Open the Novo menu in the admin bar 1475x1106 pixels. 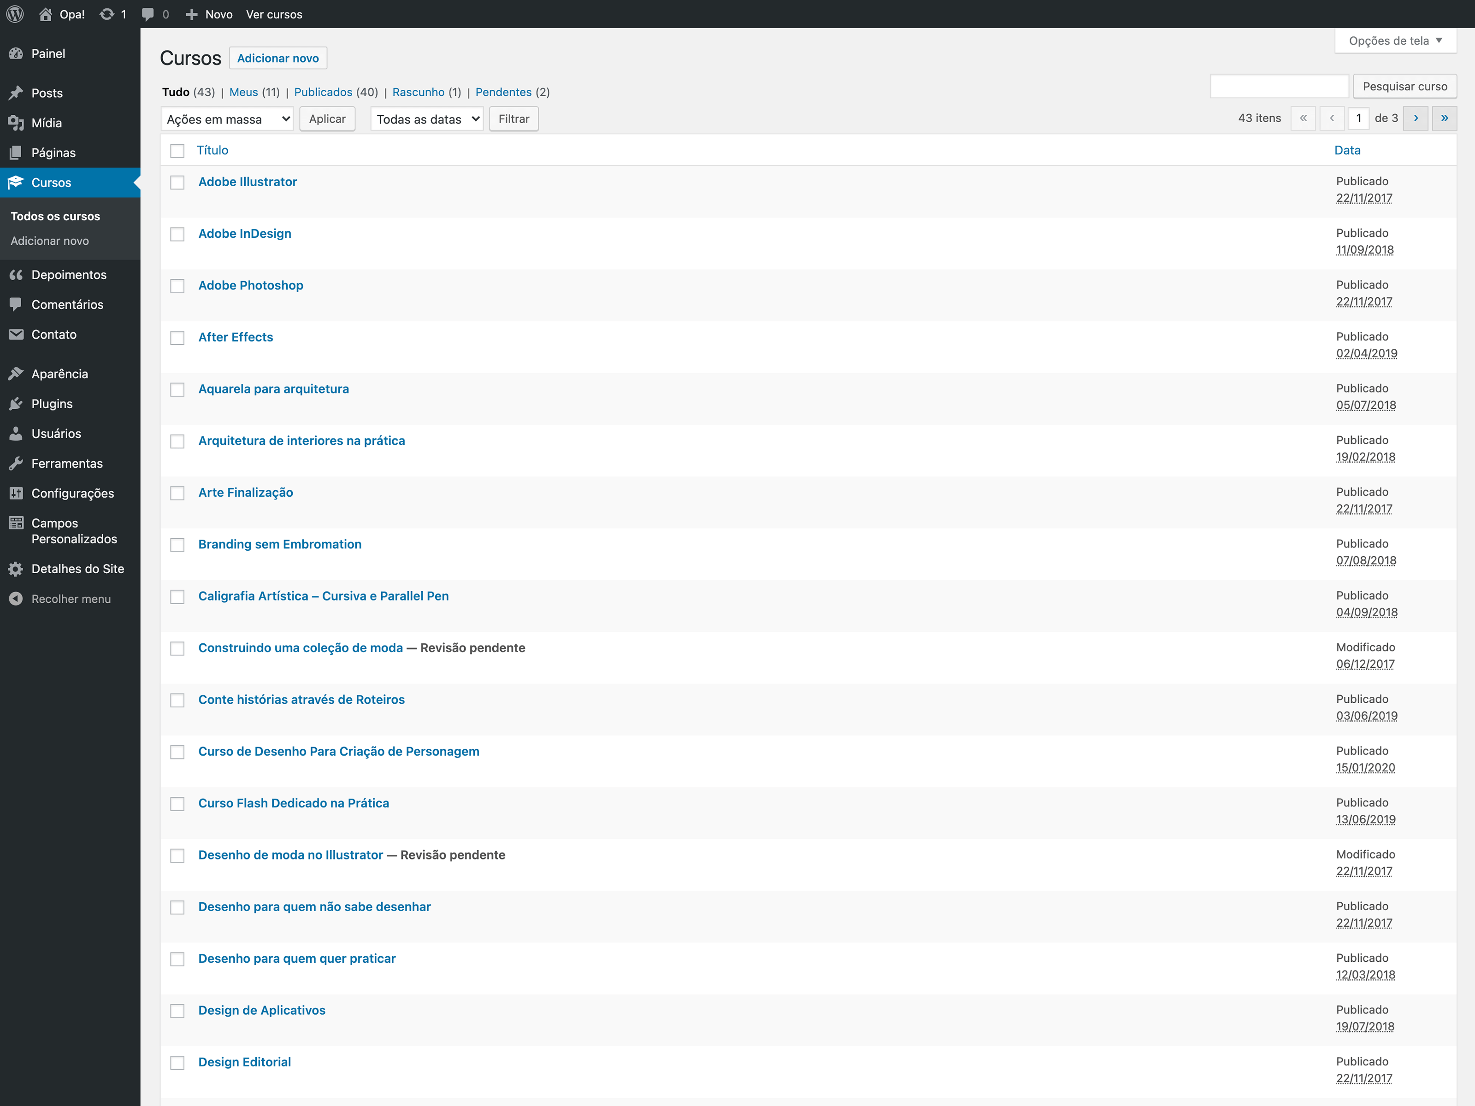[x=209, y=14]
